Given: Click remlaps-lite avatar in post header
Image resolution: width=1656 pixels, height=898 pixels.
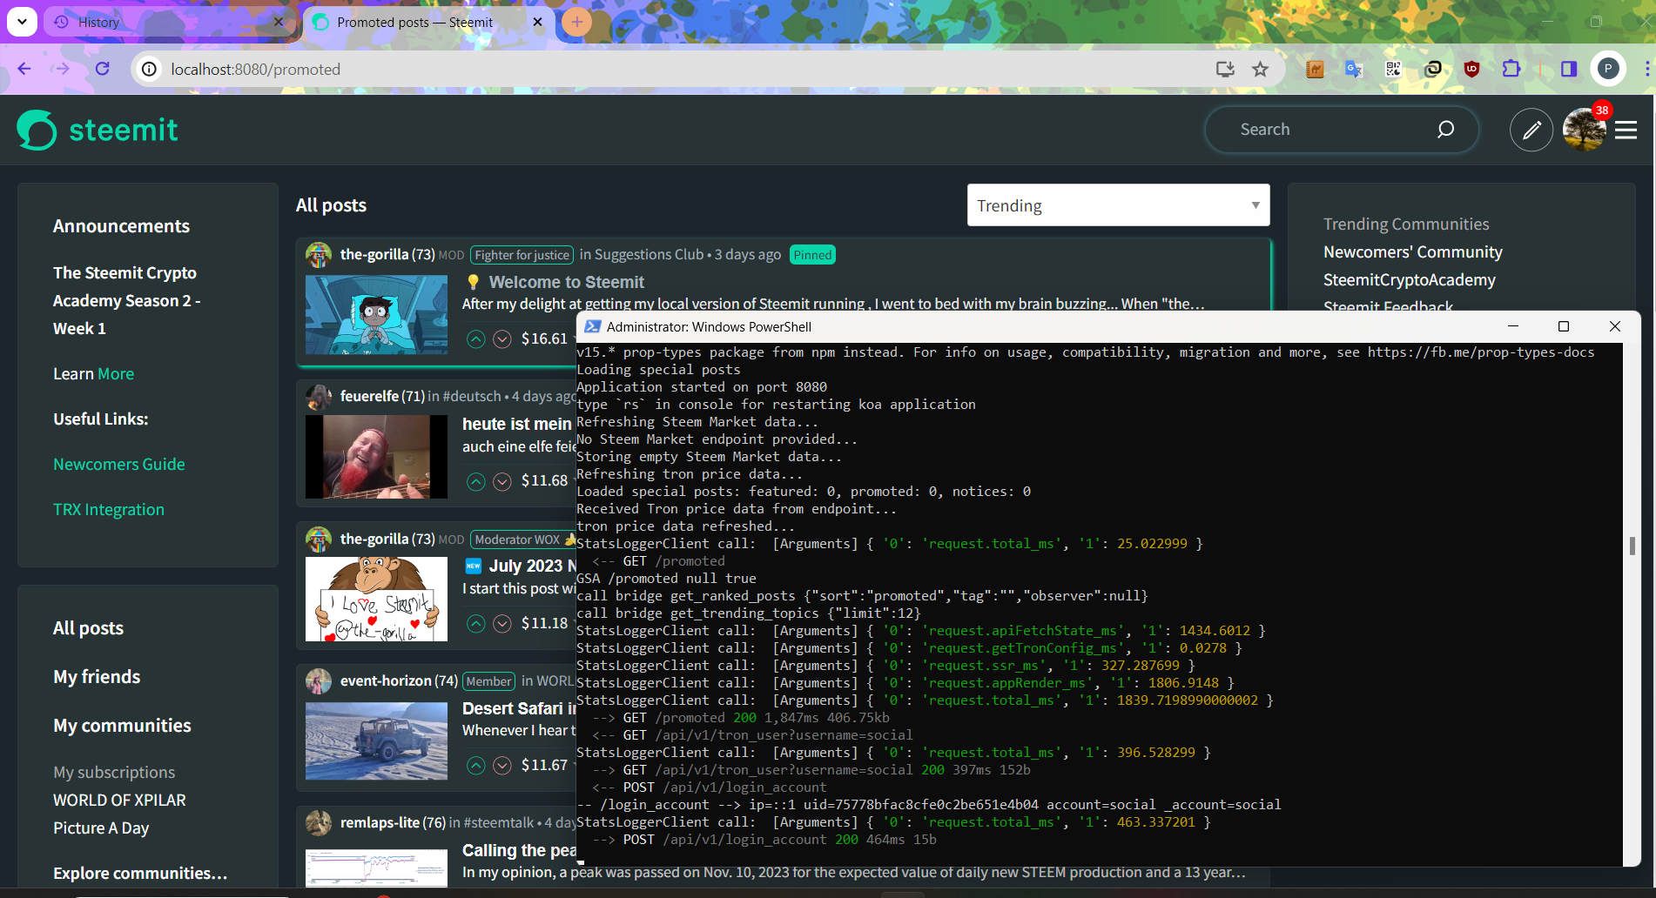Looking at the screenshot, I should 319,822.
